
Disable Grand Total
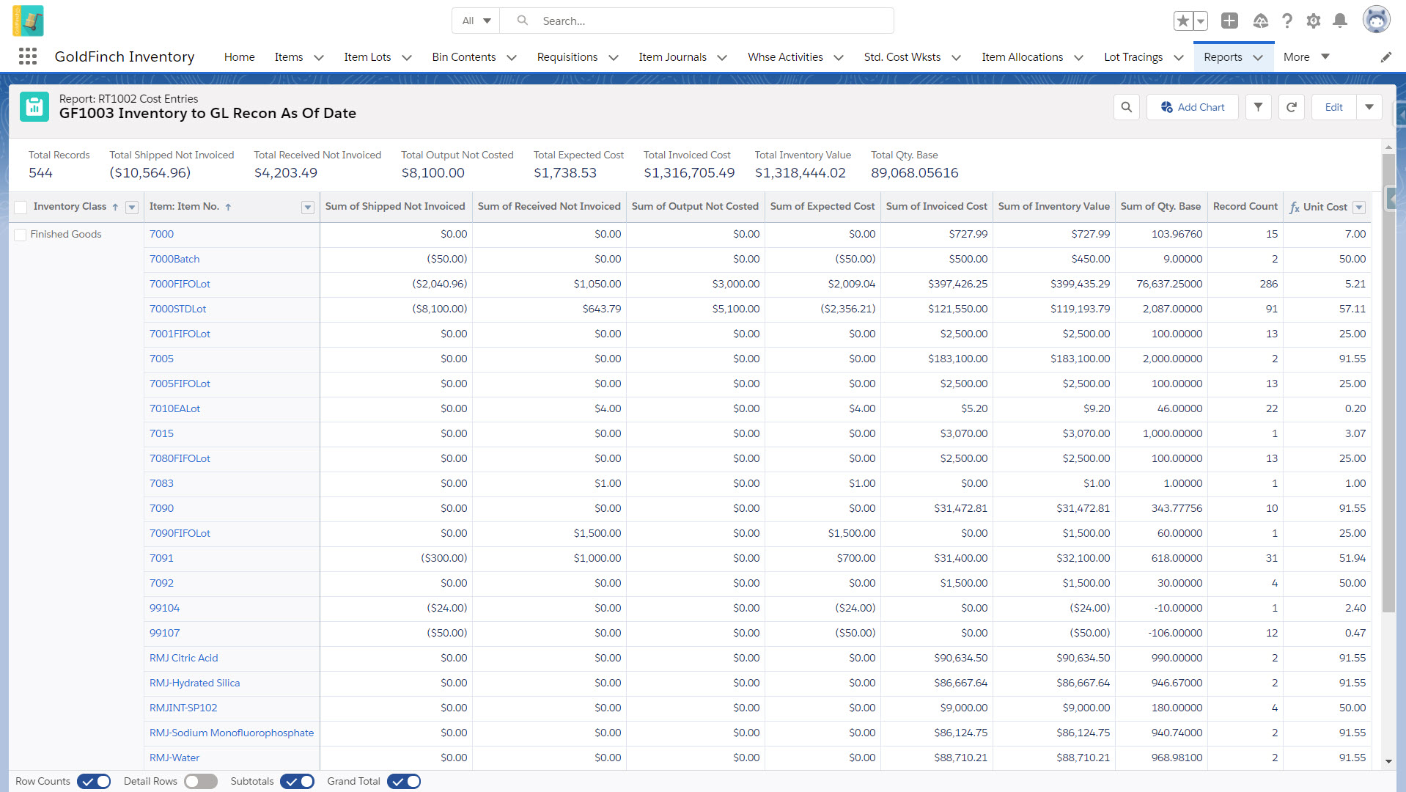click(404, 781)
